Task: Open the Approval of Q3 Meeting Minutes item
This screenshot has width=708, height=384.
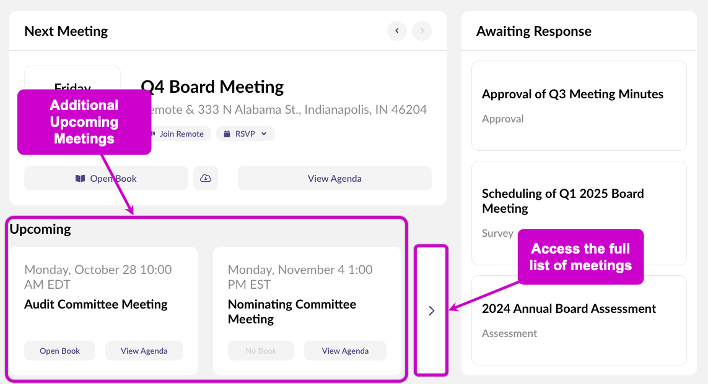Action: pyautogui.click(x=572, y=95)
